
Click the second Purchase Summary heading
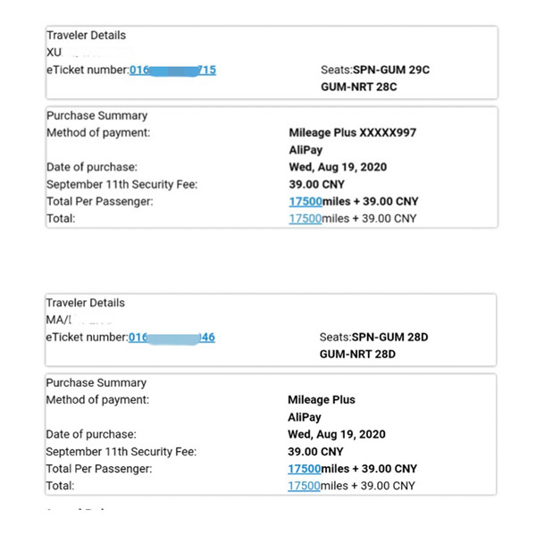(x=96, y=382)
